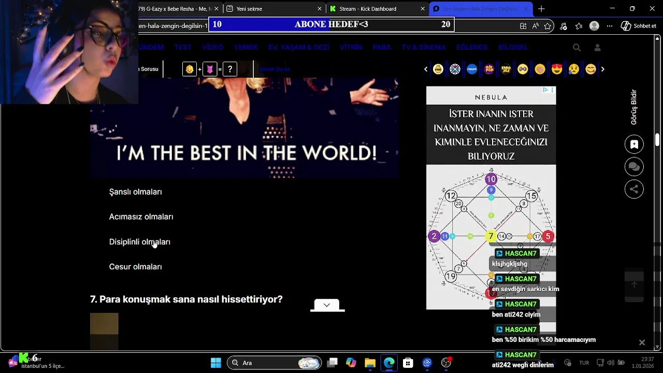
Task: Add page to favorites with star icon
Action: 548,26
